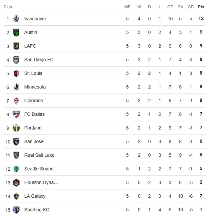The height and width of the screenshot is (216, 207).
Task: Click the Sporting KC crest icon
Action: click(x=16, y=210)
